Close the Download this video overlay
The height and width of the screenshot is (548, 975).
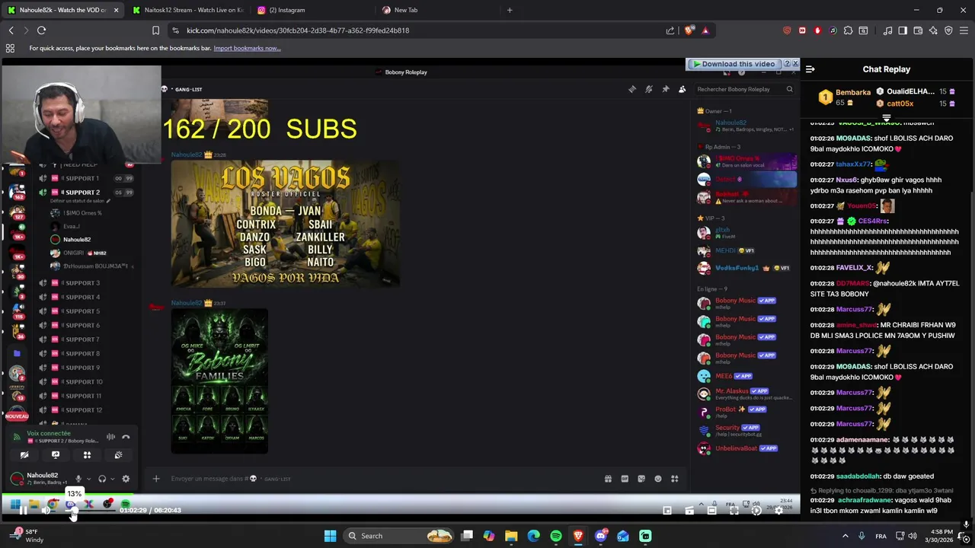(x=795, y=64)
